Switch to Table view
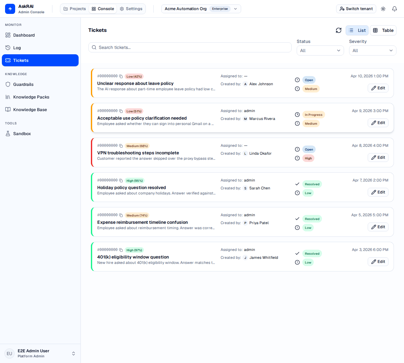Screen dimensions: 404x363 pyautogui.click(x=383, y=30)
